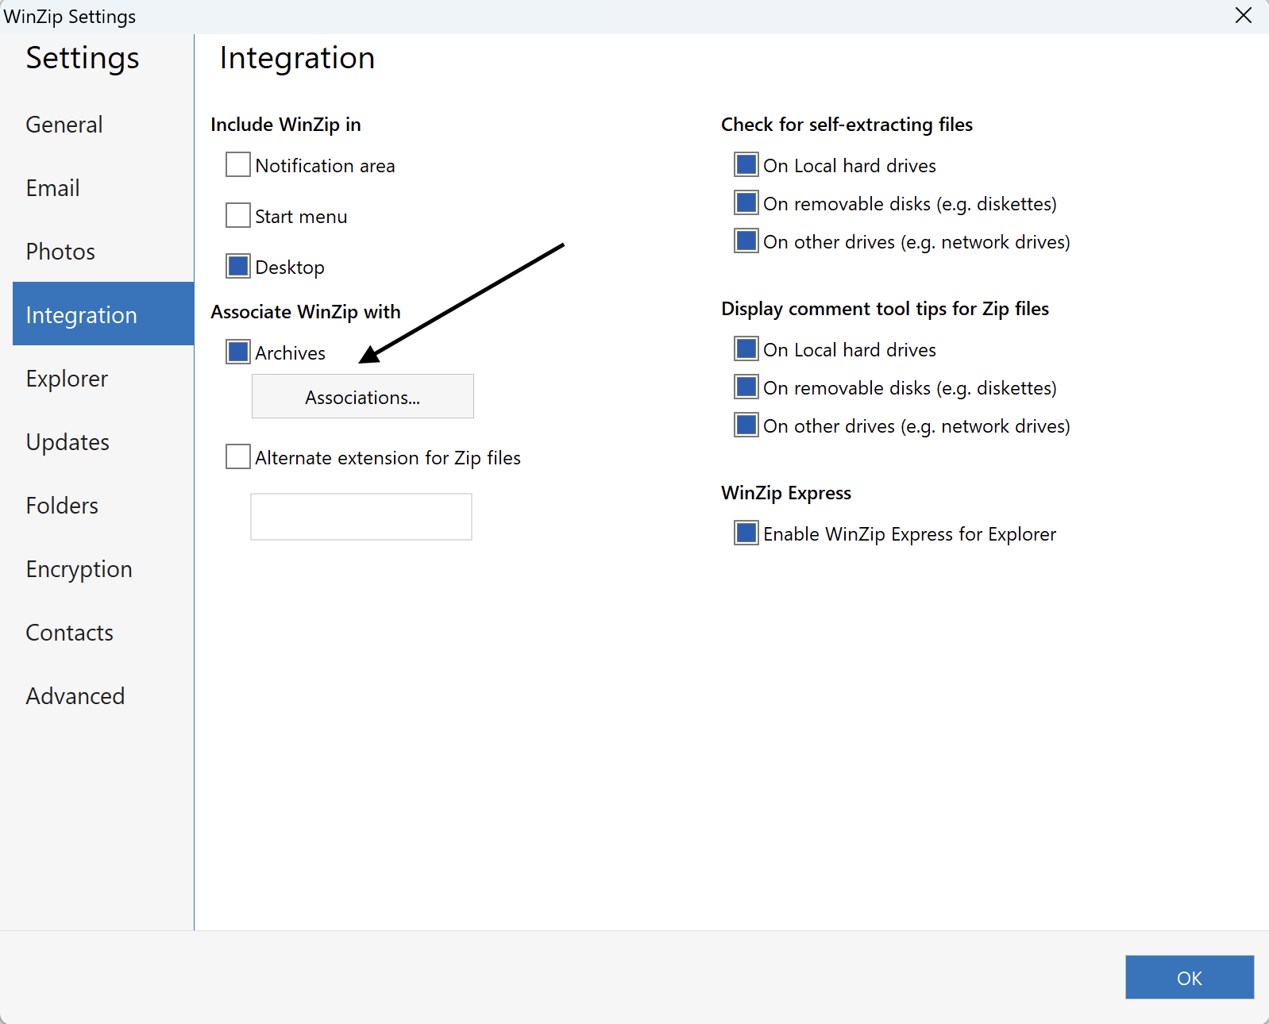Toggle comment tool tips On other drives
This screenshot has width=1269, height=1024.
click(746, 425)
